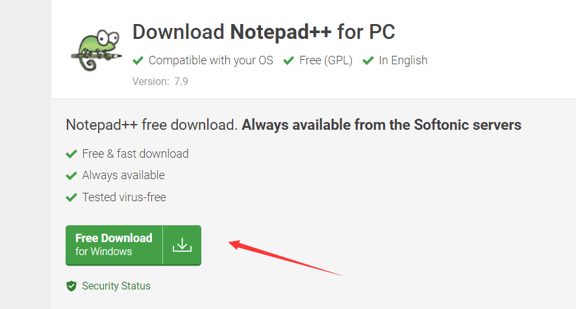Click the red arrow annotation

click(x=286, y=258)
